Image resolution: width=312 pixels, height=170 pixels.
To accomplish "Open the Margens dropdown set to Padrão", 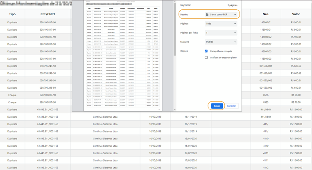I will click(221, 42).
